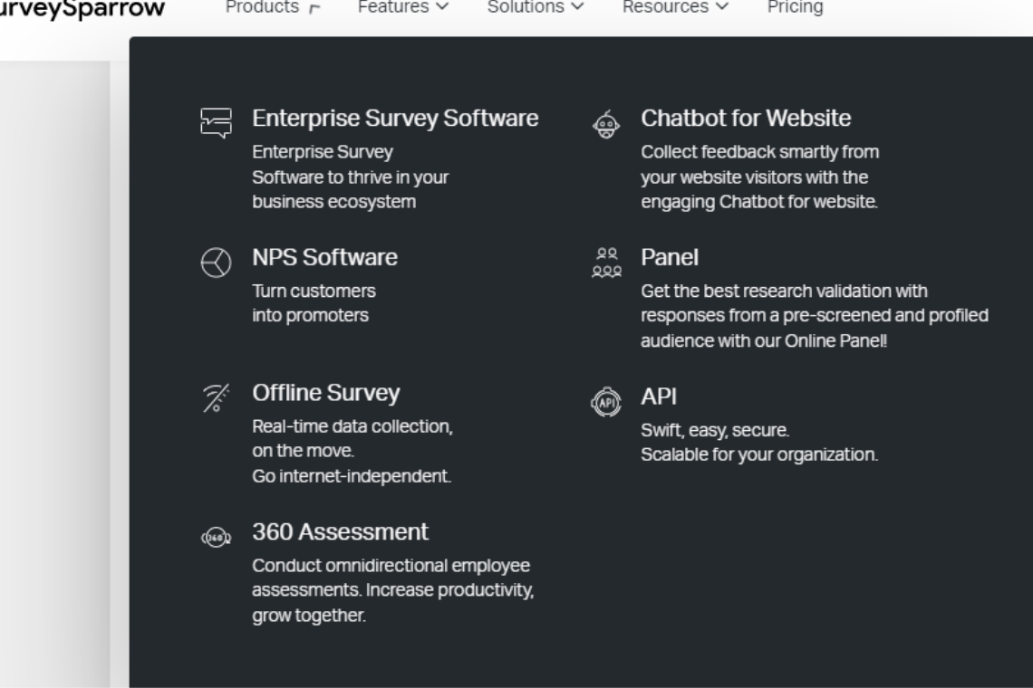1033x688 pixels.
Task: Click the Products menu item
Action: (262, 7)
